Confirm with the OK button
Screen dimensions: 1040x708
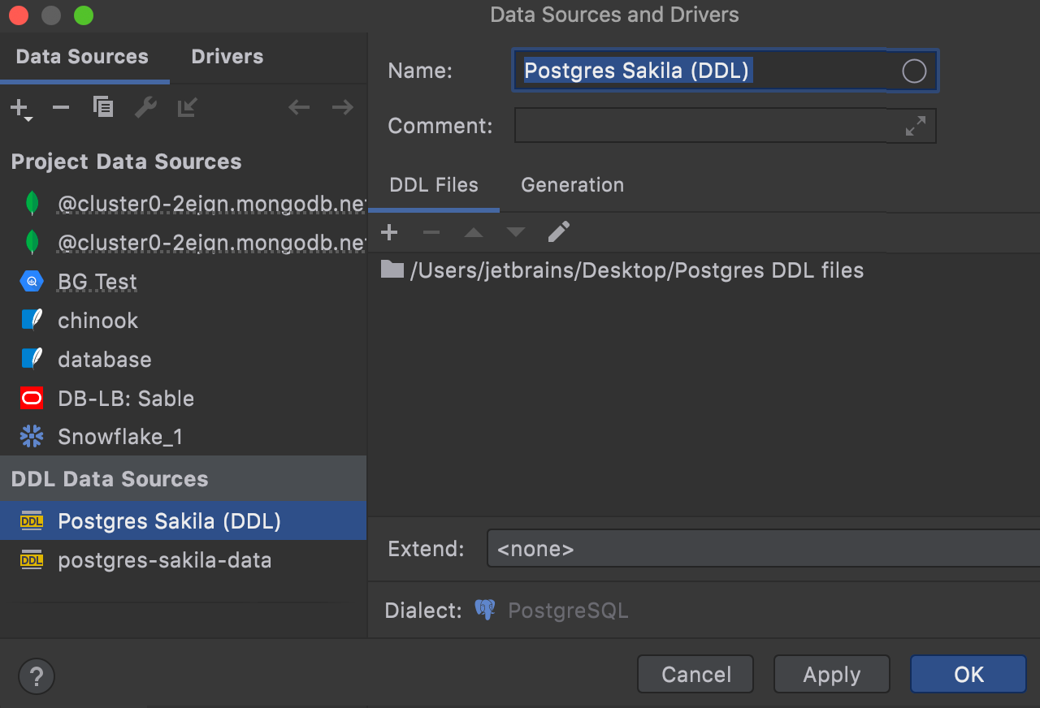[x=968, y=675]
